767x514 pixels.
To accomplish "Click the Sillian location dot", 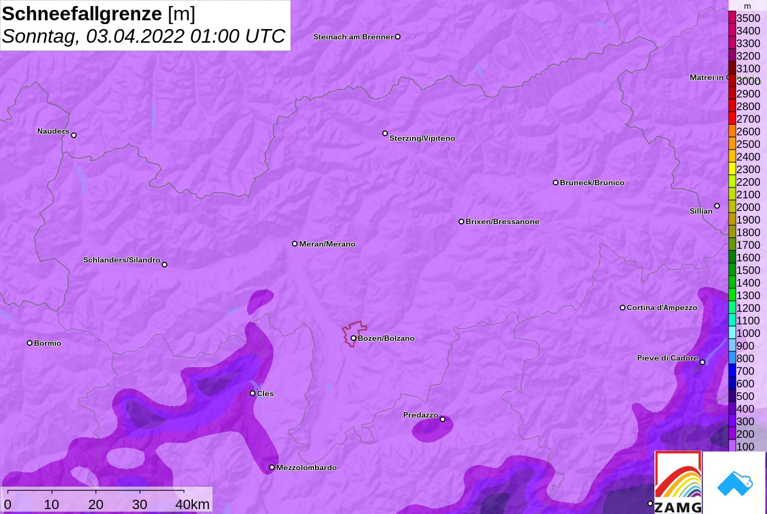I will [717, 206].
